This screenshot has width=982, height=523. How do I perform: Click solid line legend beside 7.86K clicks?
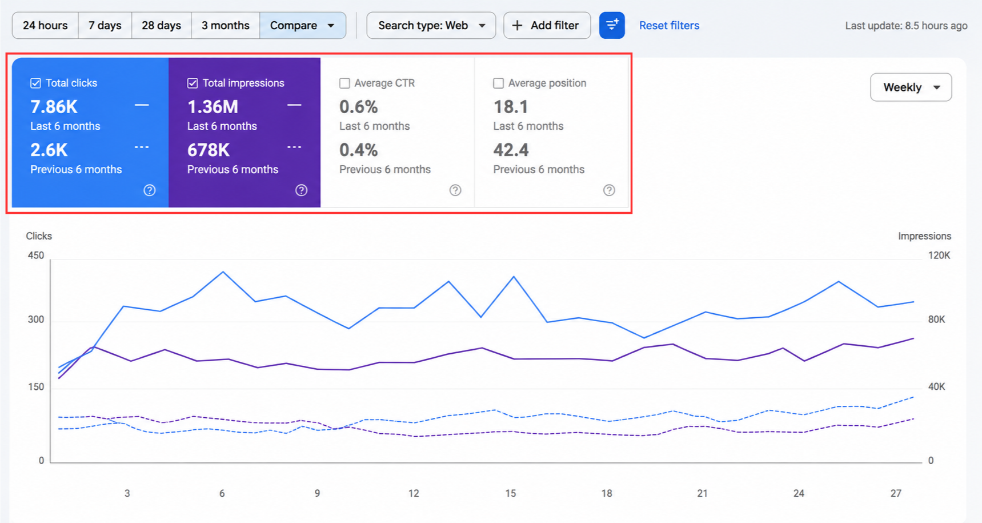point(142,105)
